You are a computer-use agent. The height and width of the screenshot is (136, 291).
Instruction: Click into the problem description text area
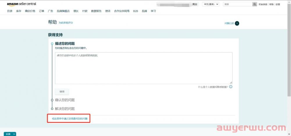(143, 68)
